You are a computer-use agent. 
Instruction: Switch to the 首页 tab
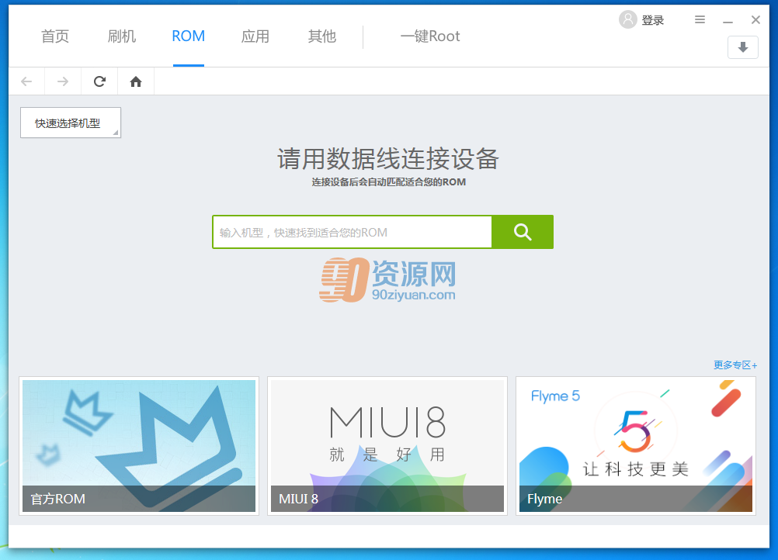(55, 36)
